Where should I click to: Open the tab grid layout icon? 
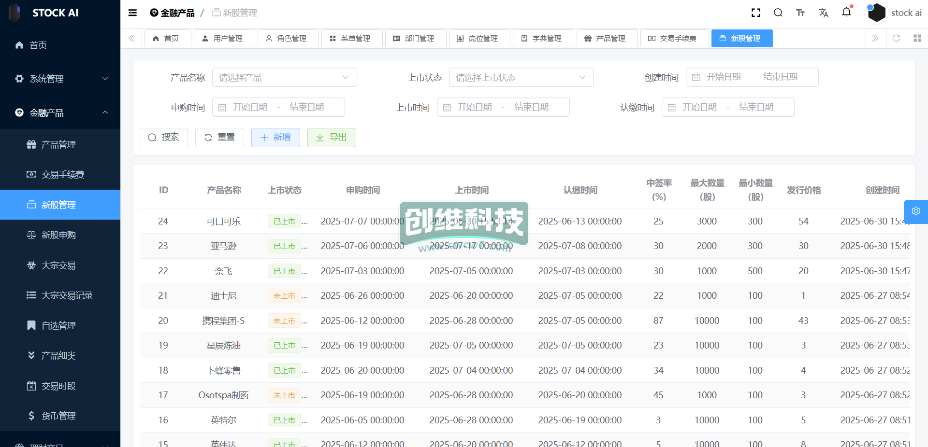click(917, 38)
